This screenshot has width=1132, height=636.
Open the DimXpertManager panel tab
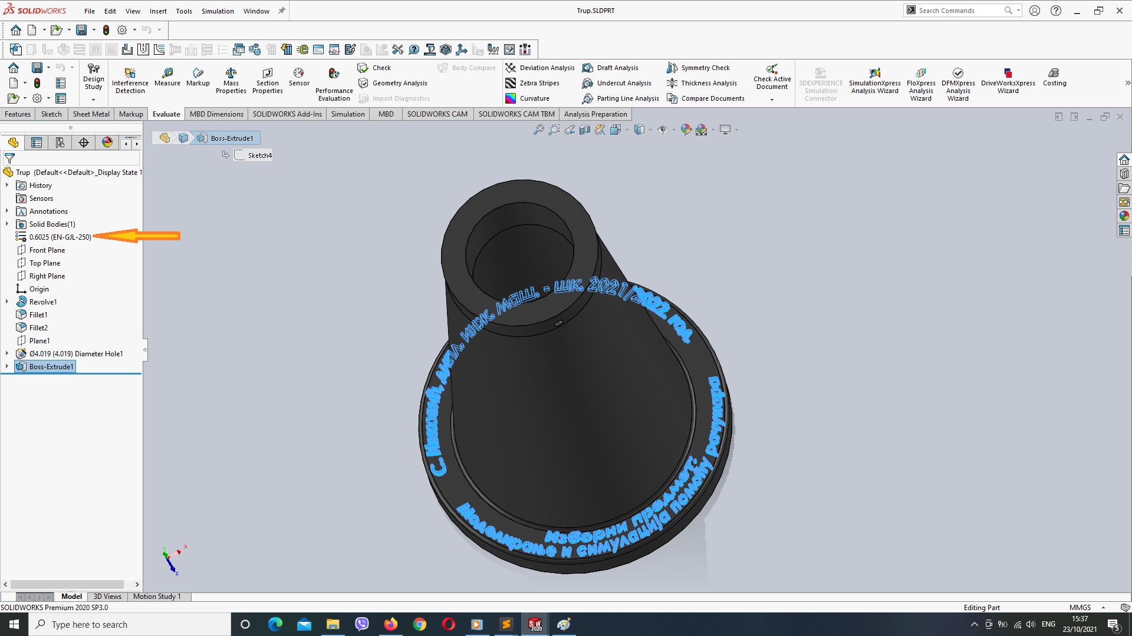click(84, 143)
